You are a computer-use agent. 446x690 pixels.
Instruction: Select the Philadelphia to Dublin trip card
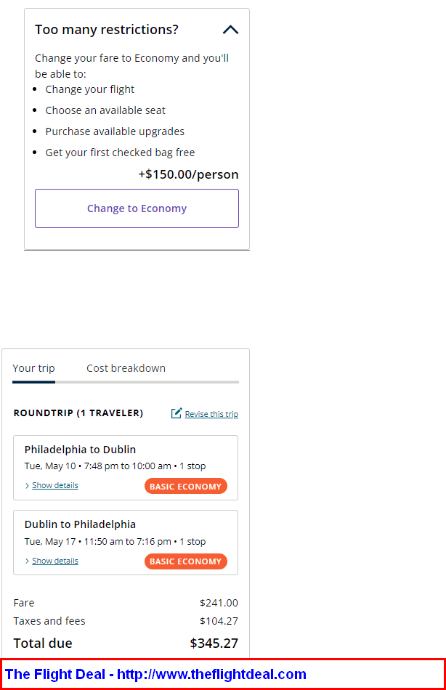(126, 468)
